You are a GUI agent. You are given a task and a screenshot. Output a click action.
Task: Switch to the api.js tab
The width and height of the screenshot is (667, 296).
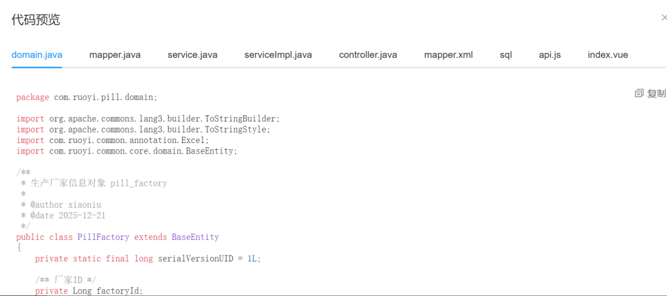pyautogui.click(x=550, y=55)
